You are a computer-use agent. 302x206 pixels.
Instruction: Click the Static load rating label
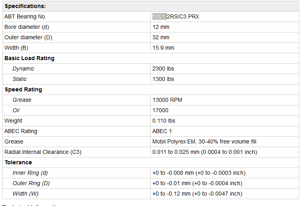tap(20, 79)
